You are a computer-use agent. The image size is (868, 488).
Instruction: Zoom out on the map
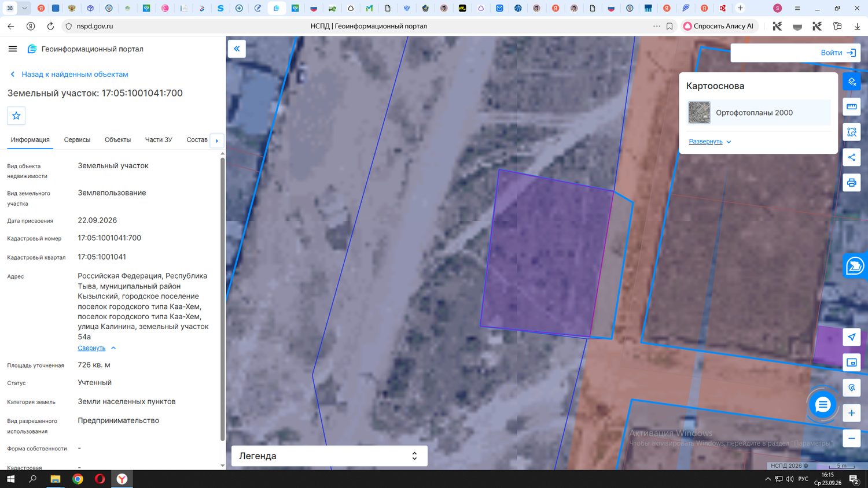pos(852,438)
